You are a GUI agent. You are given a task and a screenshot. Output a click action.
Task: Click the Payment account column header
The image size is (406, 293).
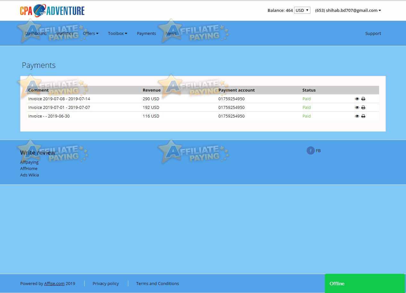(237, 90)
